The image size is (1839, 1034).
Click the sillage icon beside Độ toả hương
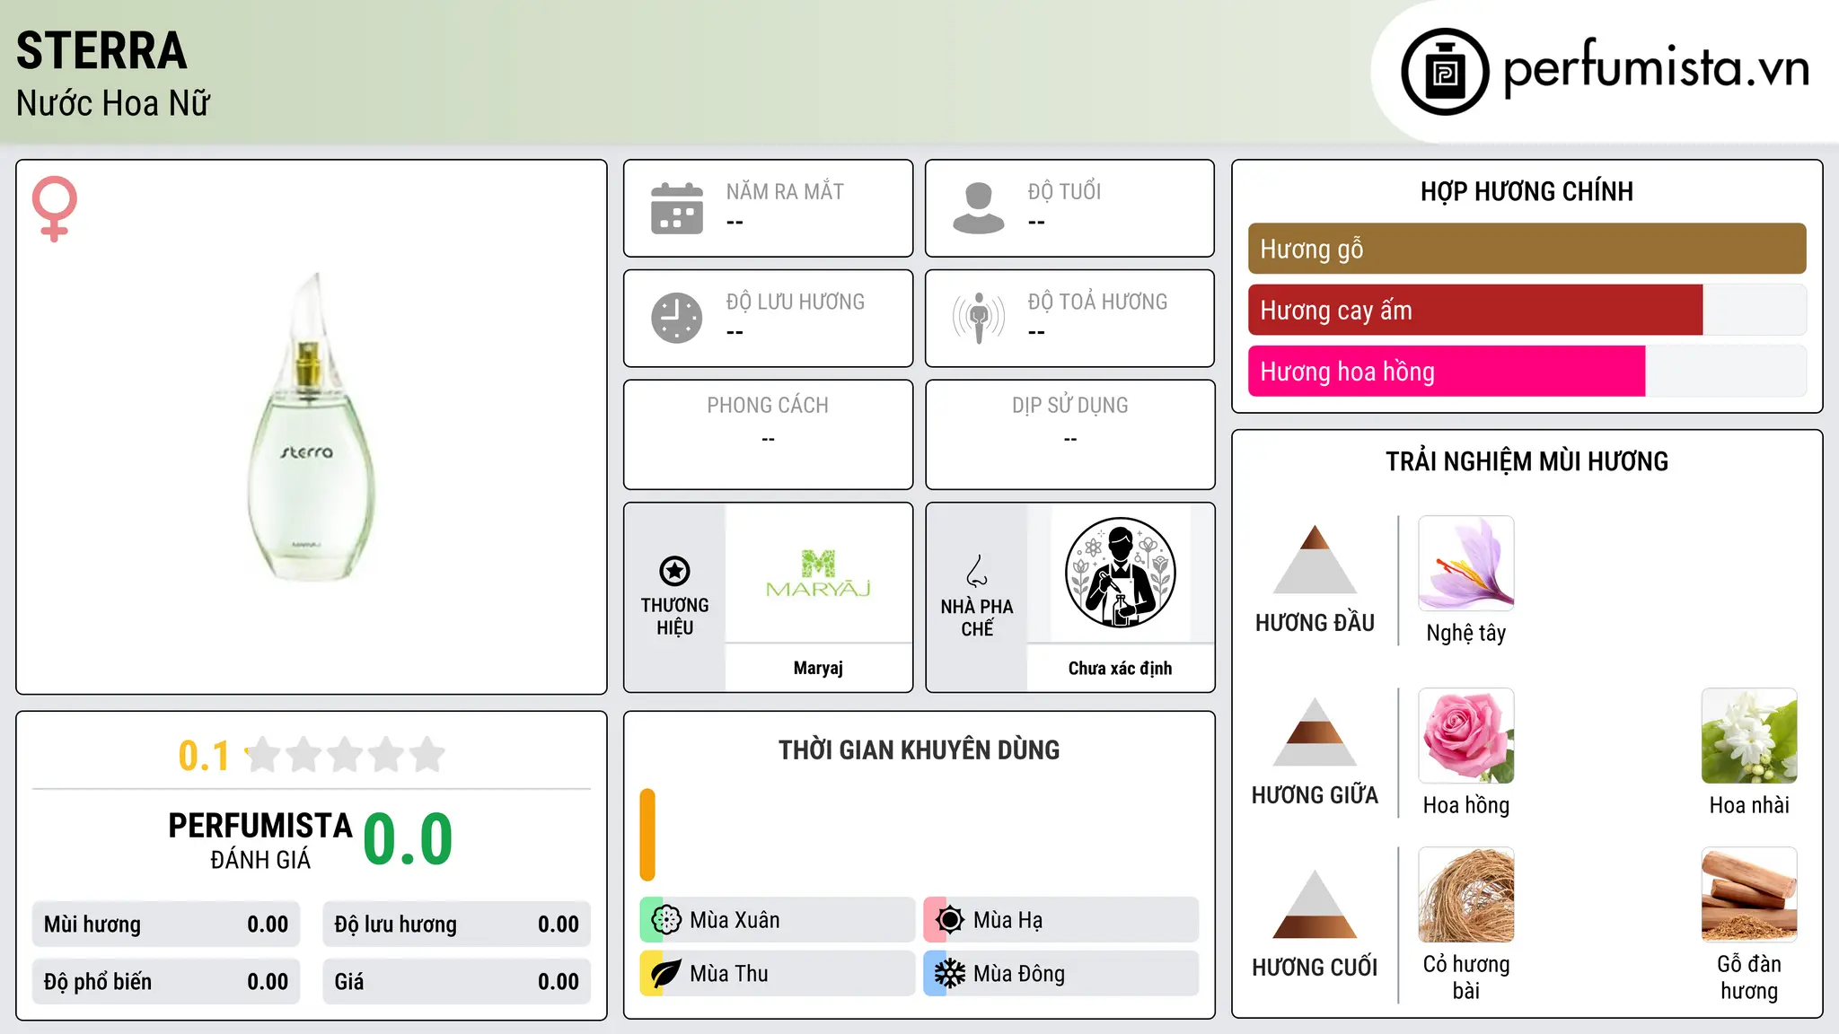tap(979, 318)
